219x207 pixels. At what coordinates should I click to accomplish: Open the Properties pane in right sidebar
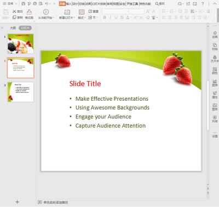pos(215,95)
